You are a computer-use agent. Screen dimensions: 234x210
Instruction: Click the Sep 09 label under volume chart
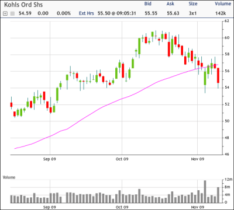(x=49, y=207)
